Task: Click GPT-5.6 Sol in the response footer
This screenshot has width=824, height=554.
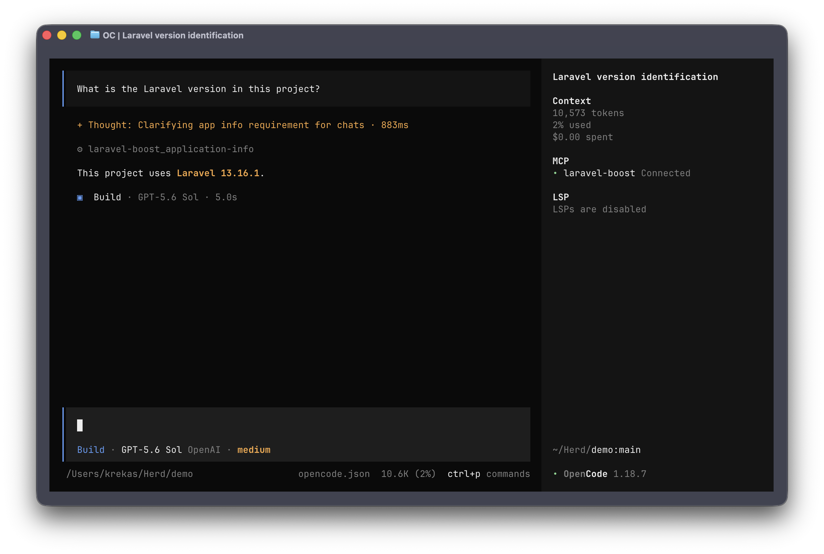Action: [168, 197]
